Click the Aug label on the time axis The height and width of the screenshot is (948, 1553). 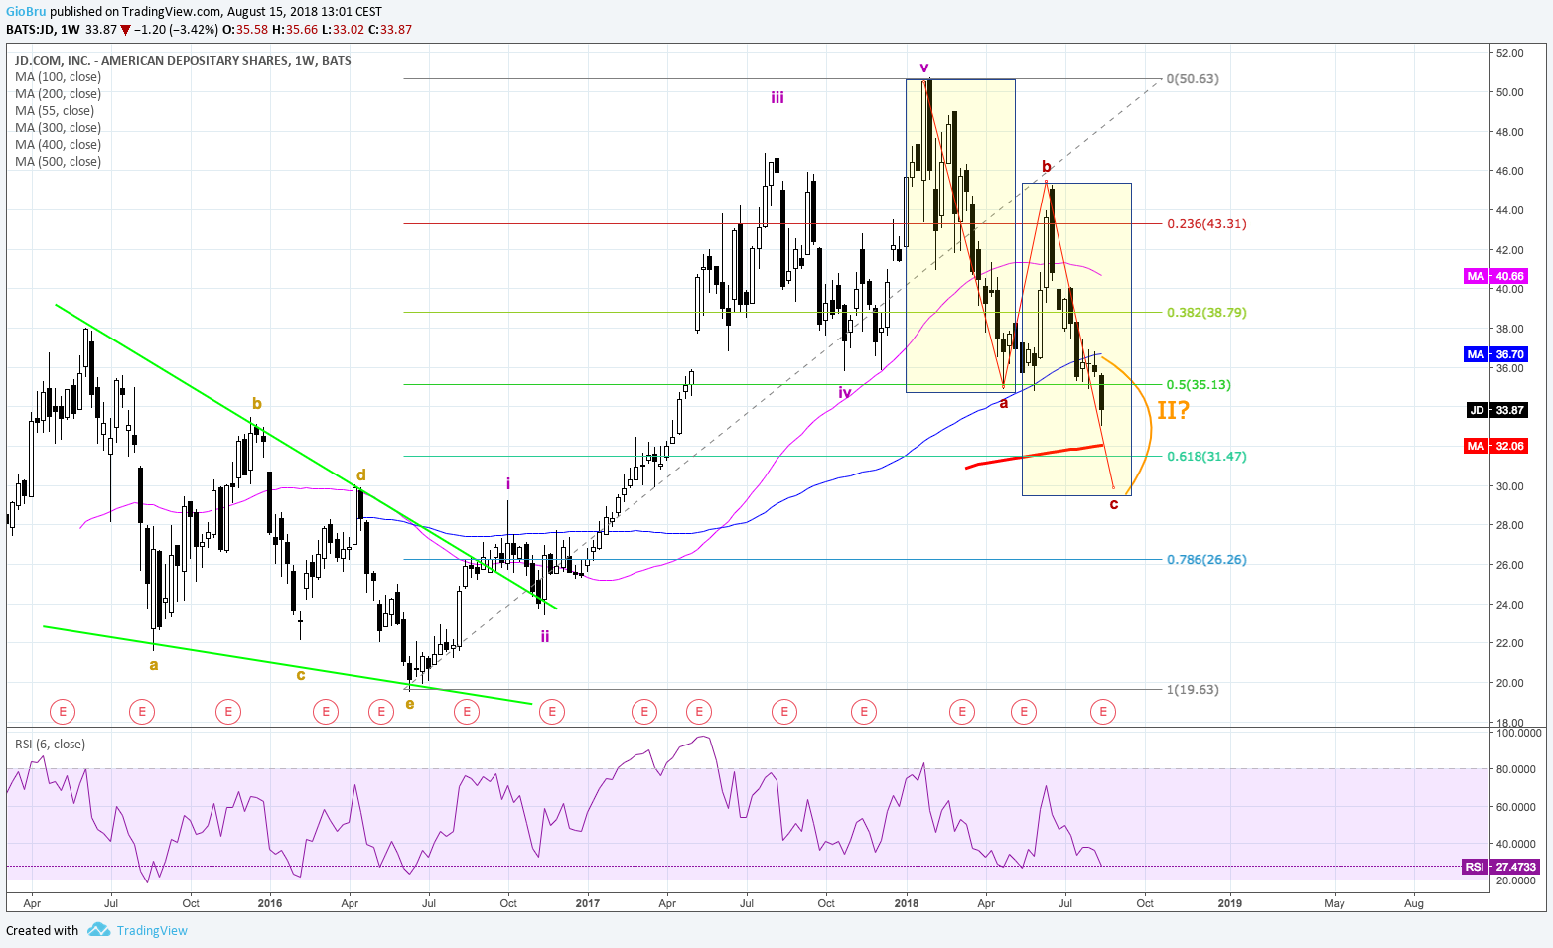pyautogui.click(x=1414, y=903)
